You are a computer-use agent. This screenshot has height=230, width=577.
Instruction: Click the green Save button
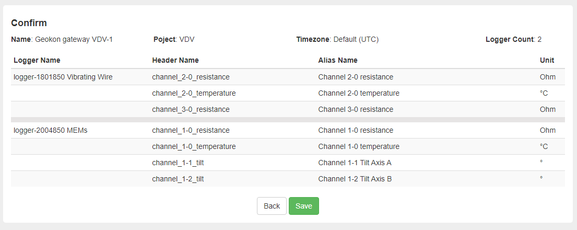click(303, 206)
